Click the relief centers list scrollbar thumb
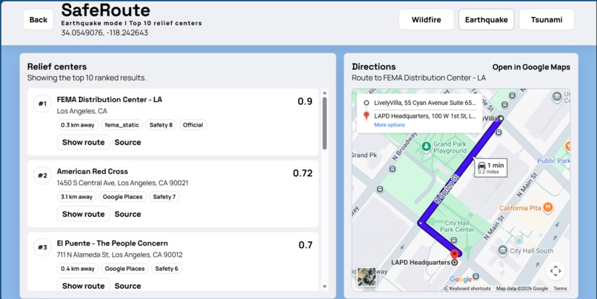 [324, 124]
